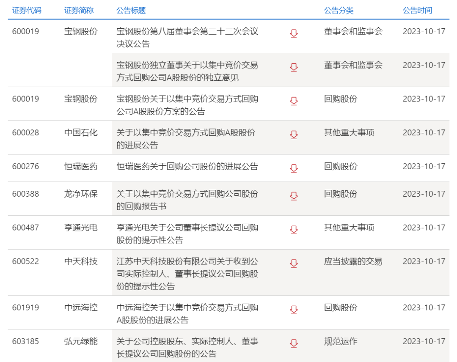Click 回购股份 category for 恒瑞医药
Viewport: 457px width, 362px height.
tap(340, 167)
